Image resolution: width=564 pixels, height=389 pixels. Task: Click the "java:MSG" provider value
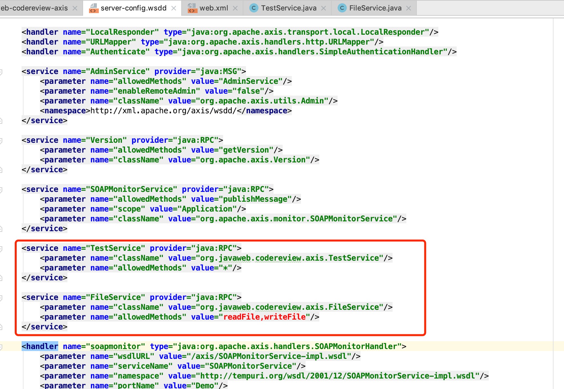(219, 71)
